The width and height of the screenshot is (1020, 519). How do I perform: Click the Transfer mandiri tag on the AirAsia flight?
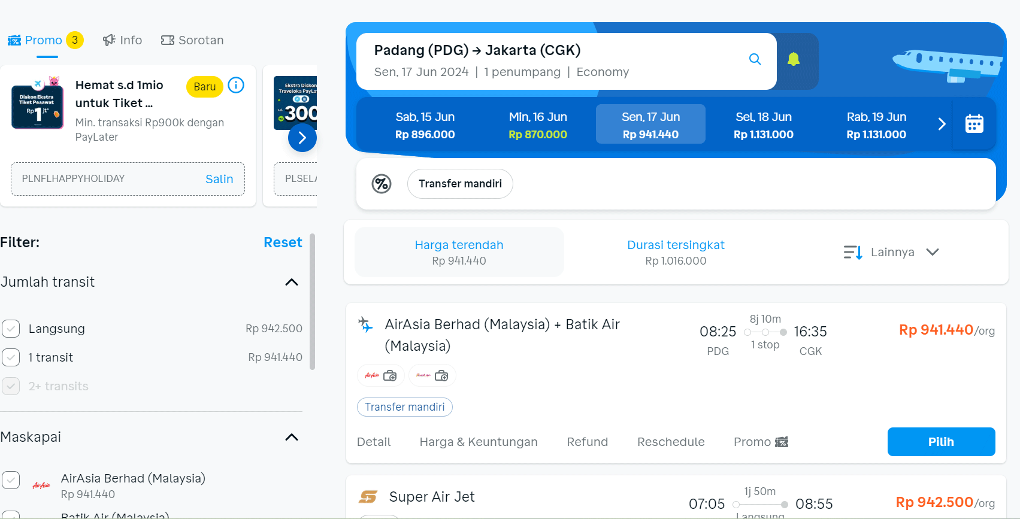405,407
